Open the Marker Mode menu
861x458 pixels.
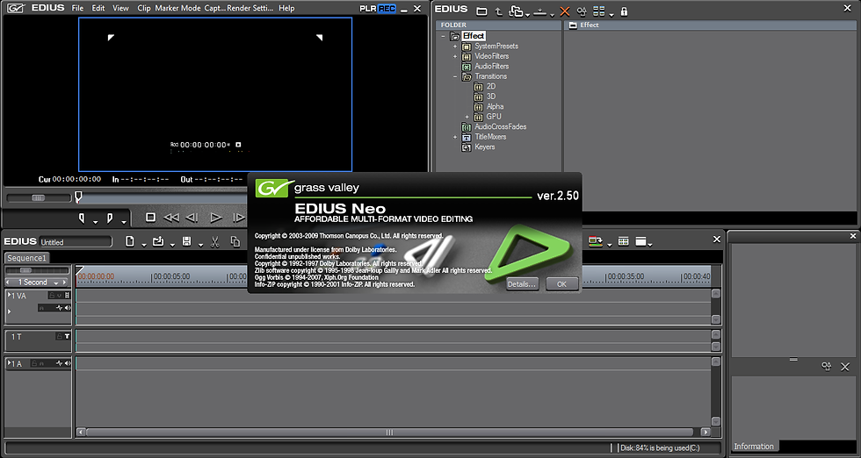point(177,8)
